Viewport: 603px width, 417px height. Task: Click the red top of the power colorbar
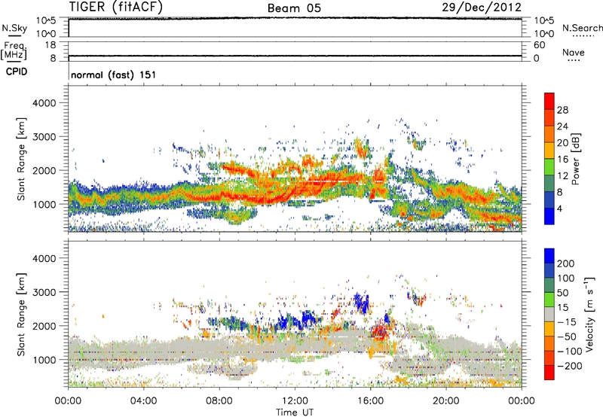coord(549,101)
